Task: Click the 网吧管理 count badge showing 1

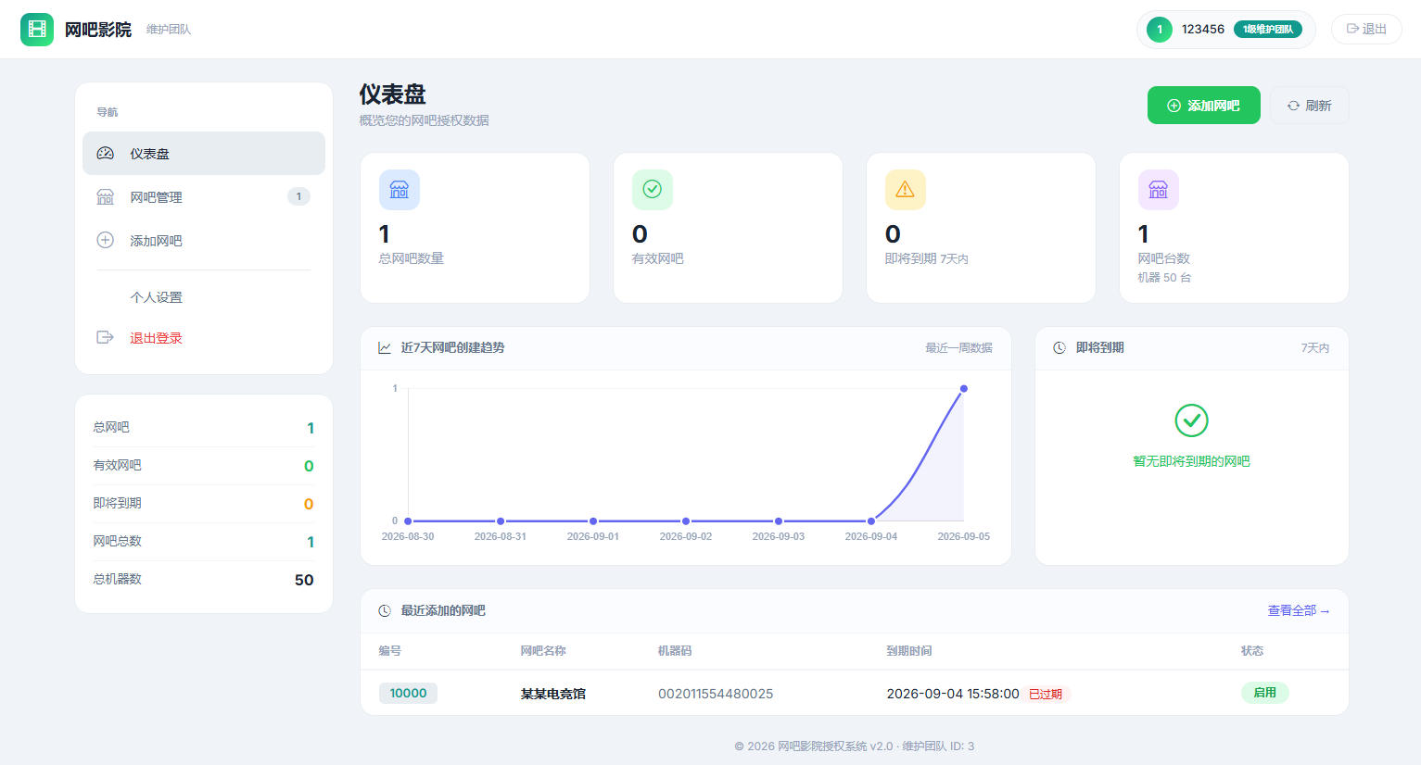Action: click(x=298, y=196)
